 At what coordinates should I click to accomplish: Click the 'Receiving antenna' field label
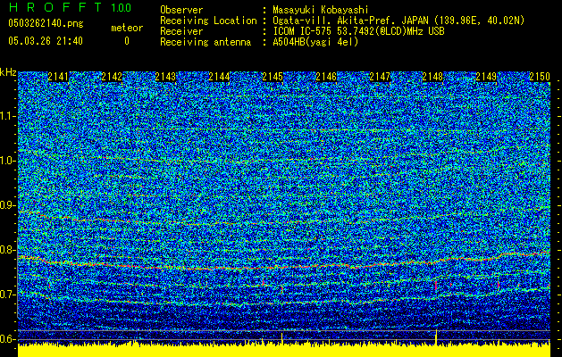tap(206, 42)
